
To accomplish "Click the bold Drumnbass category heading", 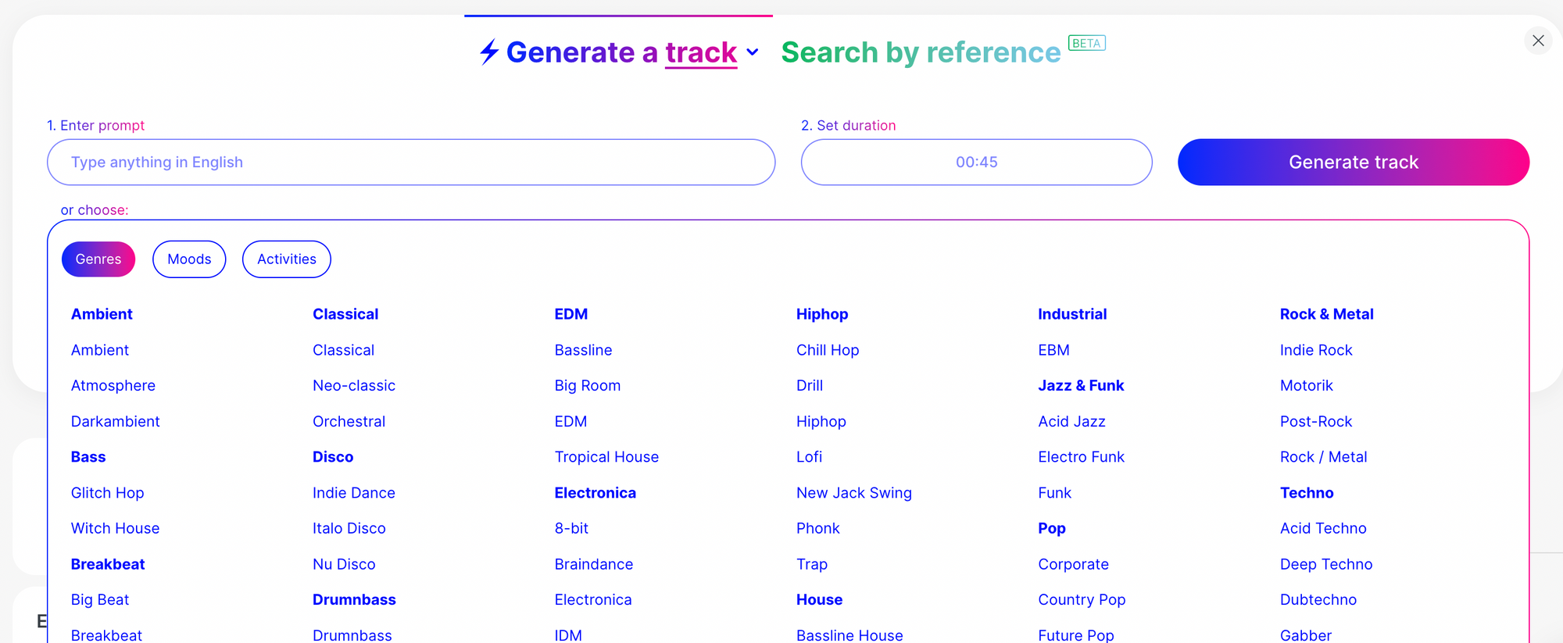I will click(x=355, y=600).
